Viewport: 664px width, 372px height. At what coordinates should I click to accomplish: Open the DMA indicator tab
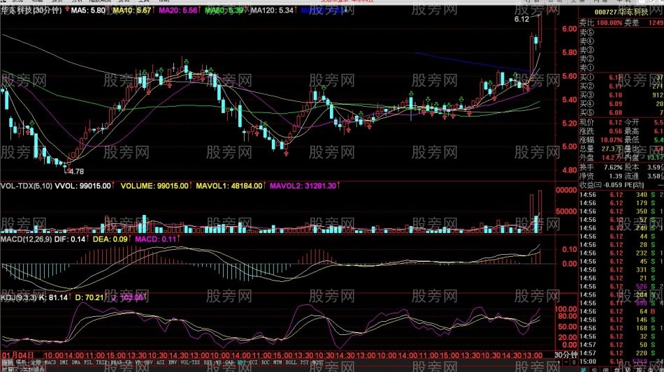pyautogui.click(x=76, y=362)
